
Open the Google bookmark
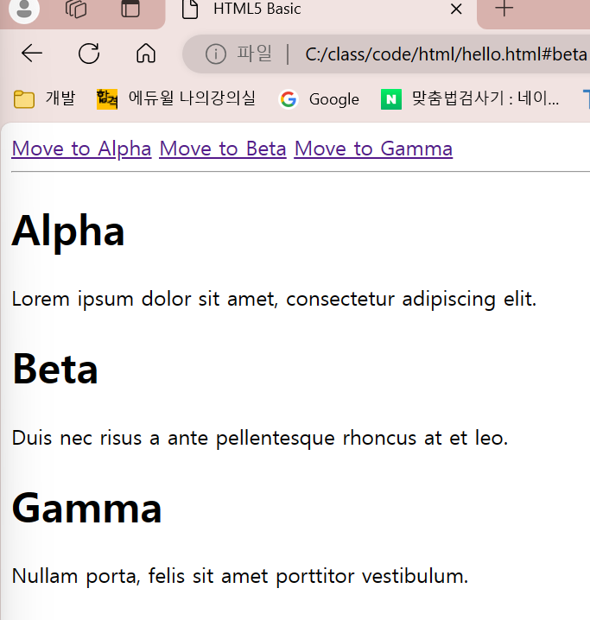click(x=319, y=98)
